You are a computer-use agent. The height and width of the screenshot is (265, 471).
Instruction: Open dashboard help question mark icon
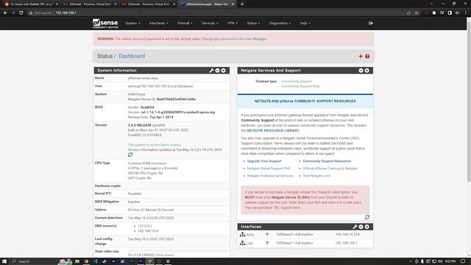coord(367,56)
